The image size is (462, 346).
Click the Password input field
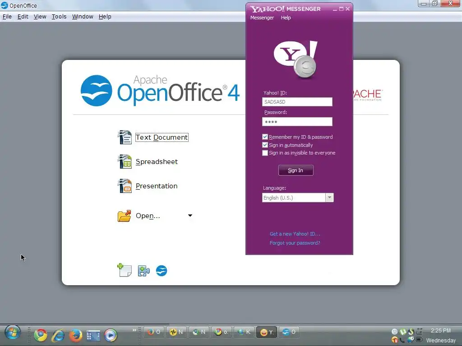pyautogui.click(x=297, y=122)
